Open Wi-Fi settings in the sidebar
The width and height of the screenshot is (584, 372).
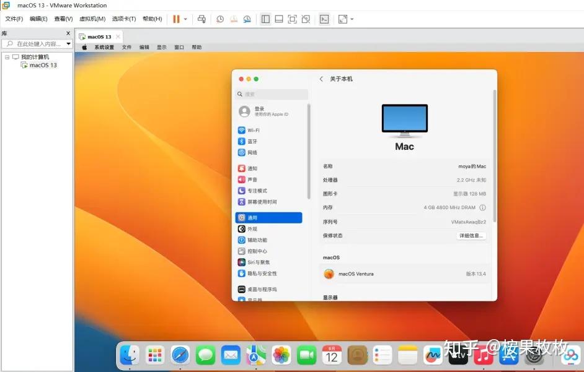click(x=269, y=130)
